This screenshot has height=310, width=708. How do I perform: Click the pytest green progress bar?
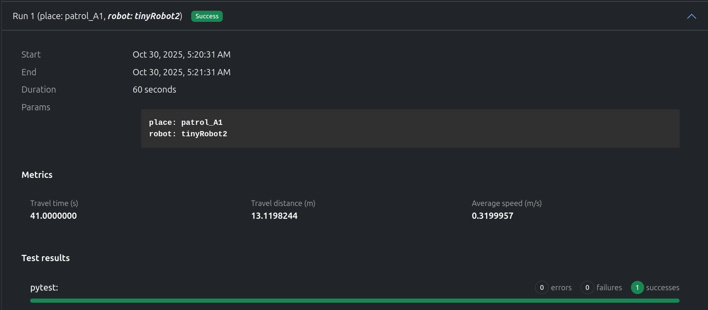coord(354,301)
